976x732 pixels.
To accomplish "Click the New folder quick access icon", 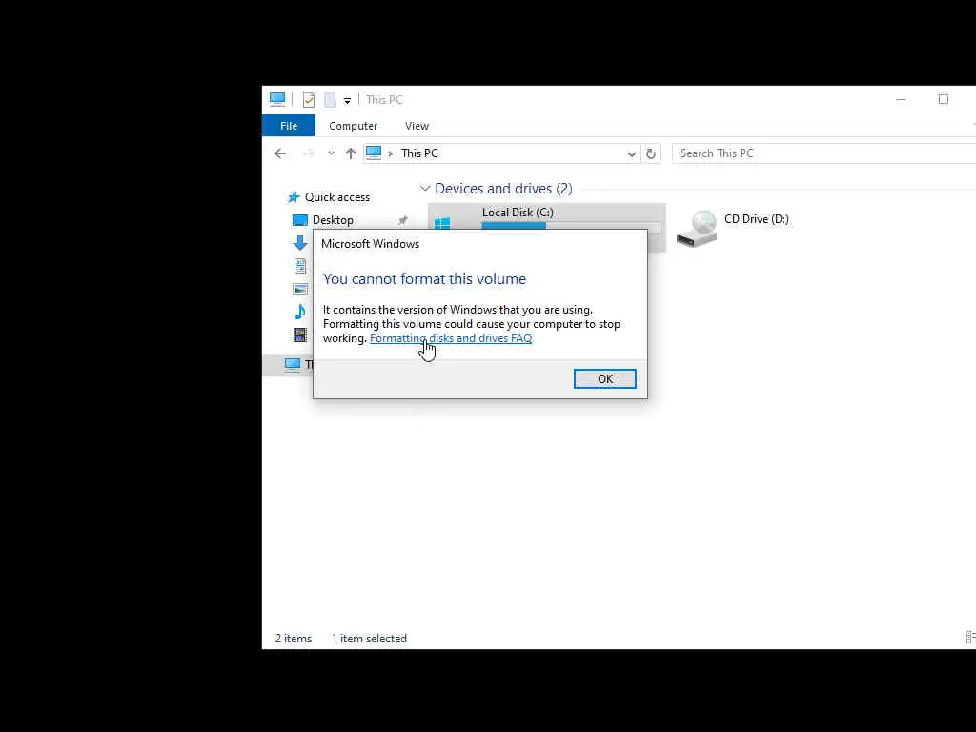I will coord(330,99).
